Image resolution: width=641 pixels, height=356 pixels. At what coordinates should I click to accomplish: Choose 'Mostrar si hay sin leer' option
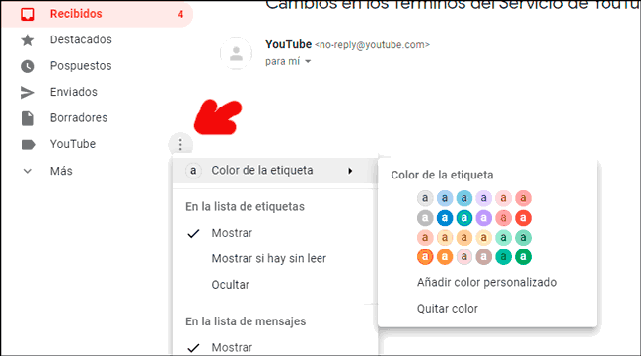pos(268,258)
